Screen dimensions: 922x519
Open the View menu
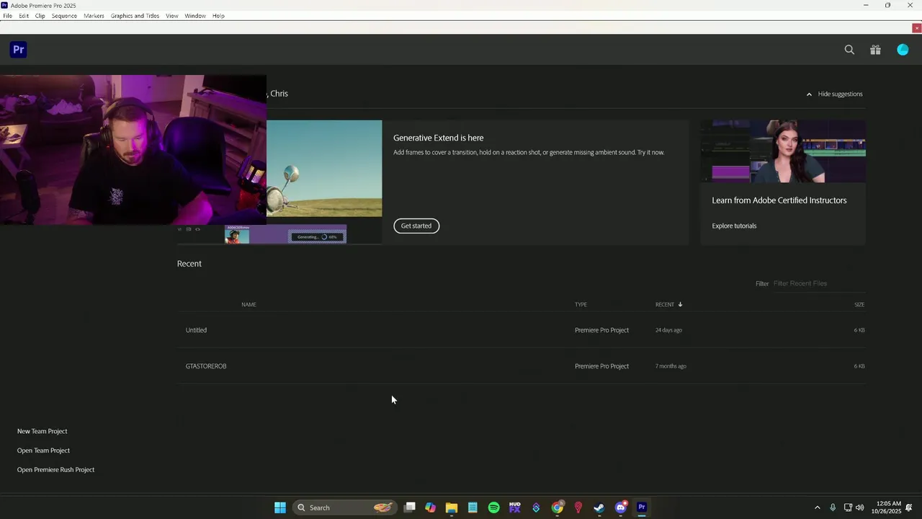pos(171,16)
